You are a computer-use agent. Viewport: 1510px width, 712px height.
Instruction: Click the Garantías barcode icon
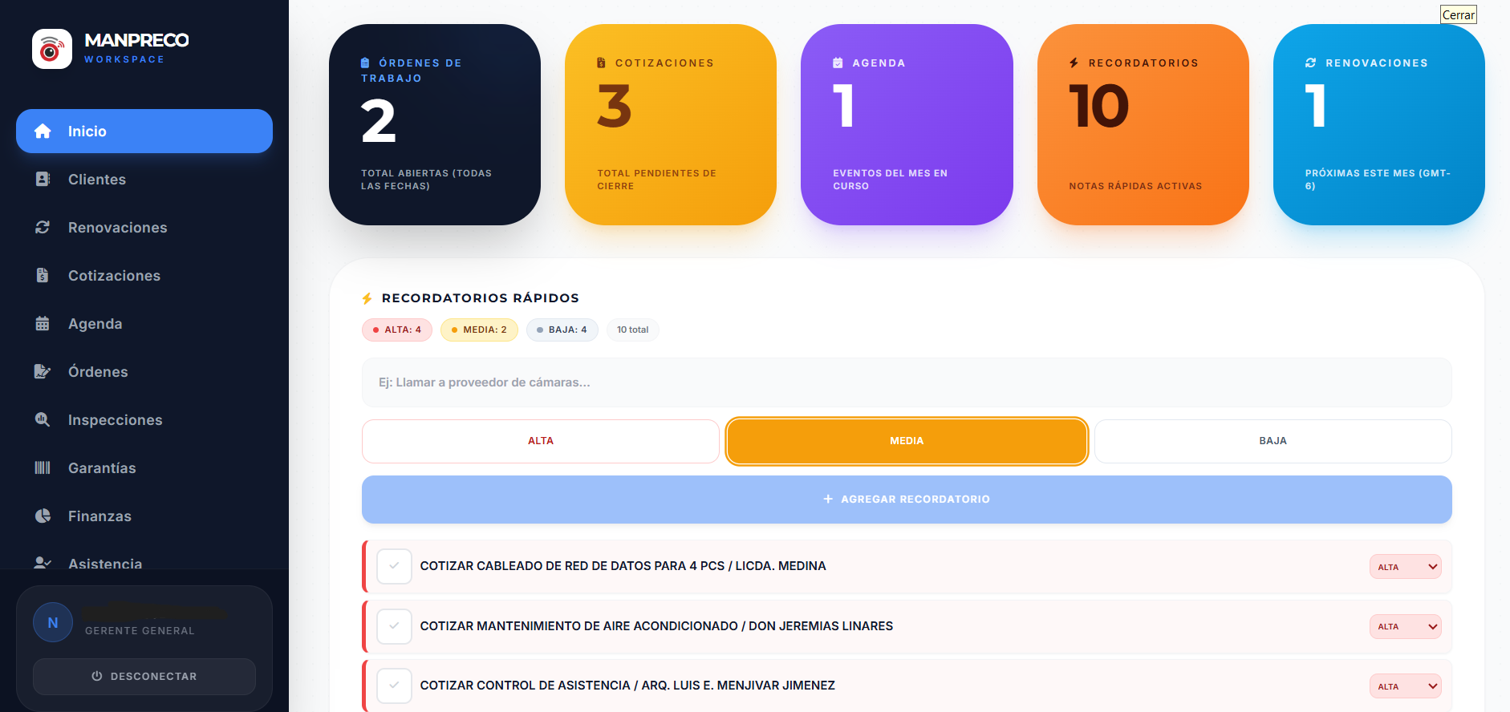coord(43,467)
